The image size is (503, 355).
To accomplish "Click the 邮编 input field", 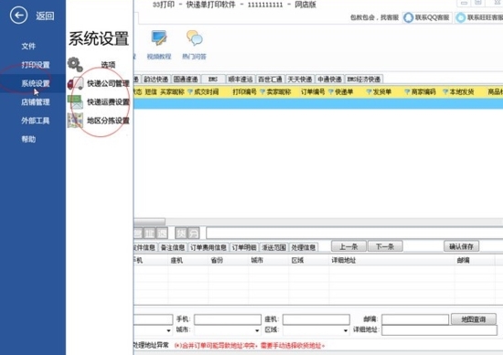I will pyautogui.click(x=415, y=319).
